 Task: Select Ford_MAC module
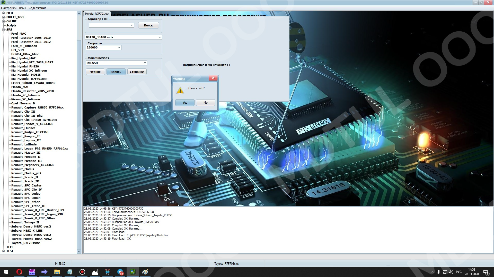[19, 34]
